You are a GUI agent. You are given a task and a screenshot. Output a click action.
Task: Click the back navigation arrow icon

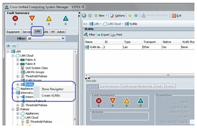(x=84, y=15)
